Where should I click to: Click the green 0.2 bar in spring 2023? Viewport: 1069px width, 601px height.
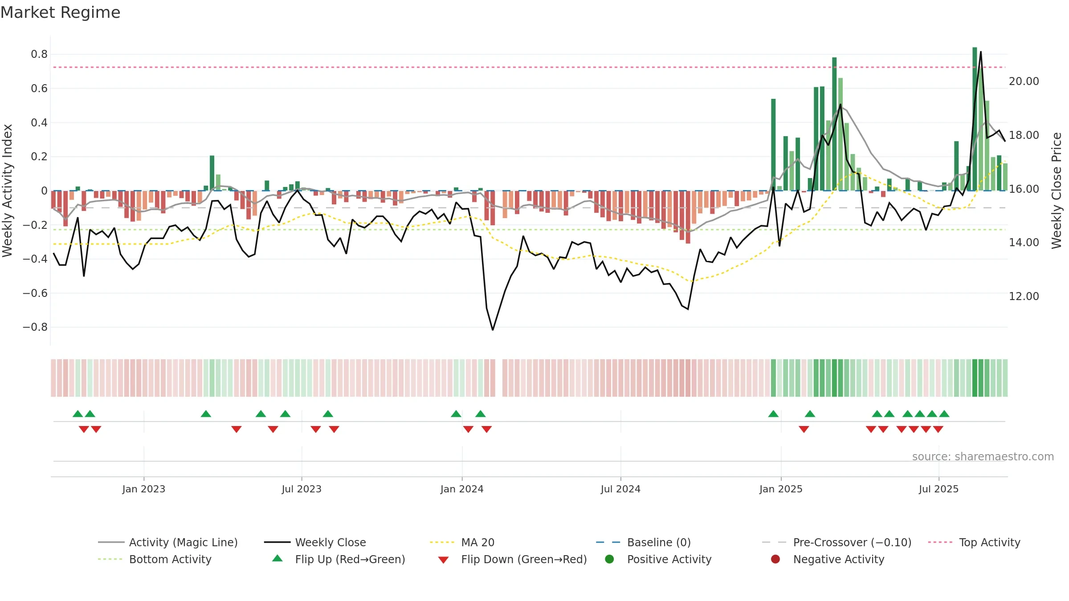click(x=212, y=173)
